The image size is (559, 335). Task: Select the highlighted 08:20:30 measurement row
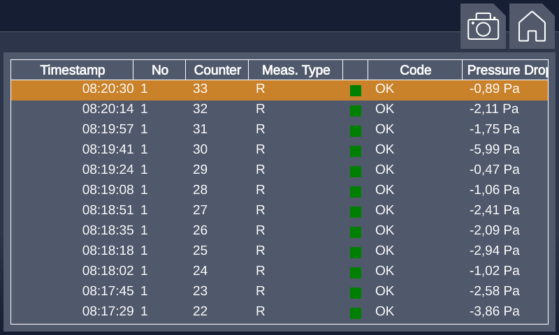pos(279,89)
